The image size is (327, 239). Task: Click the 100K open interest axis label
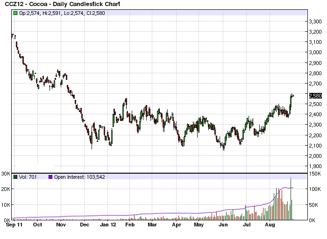point(315,189)
